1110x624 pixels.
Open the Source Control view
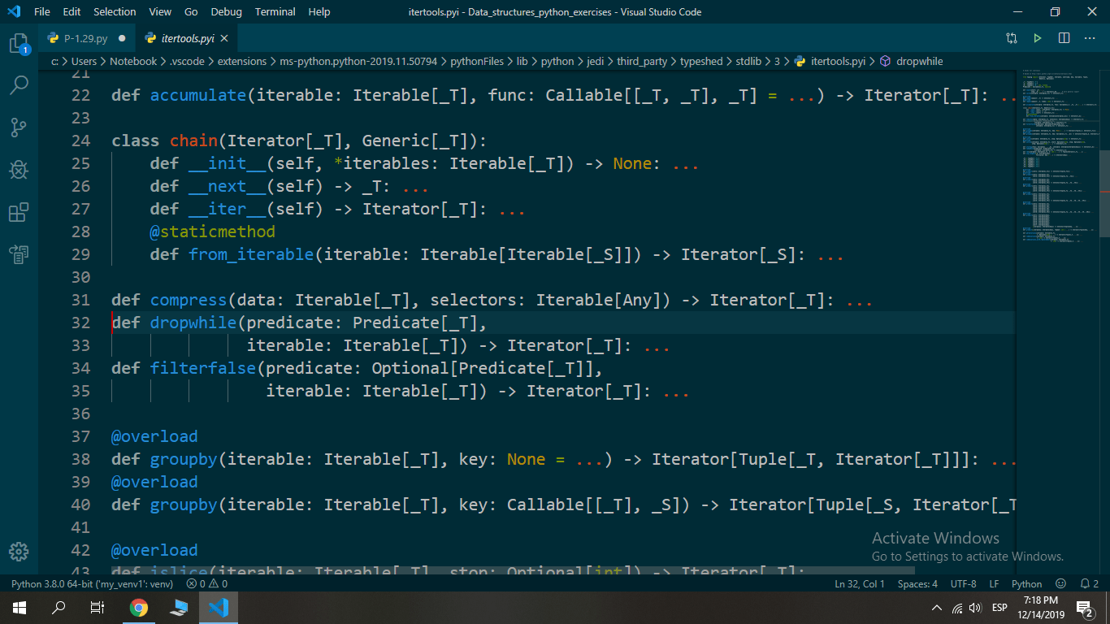click(x=20, y=127)
